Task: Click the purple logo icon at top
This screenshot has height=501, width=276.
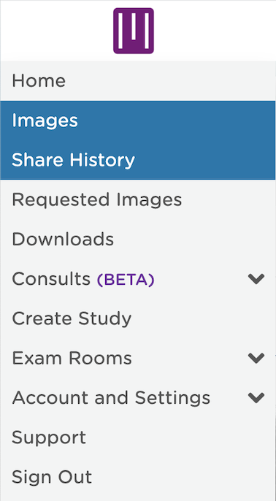Action: (x=134, y=31)
